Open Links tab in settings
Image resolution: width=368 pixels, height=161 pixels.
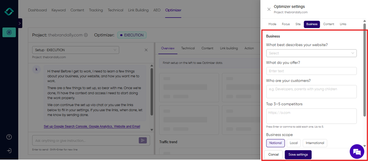click(x=343, y=24)
